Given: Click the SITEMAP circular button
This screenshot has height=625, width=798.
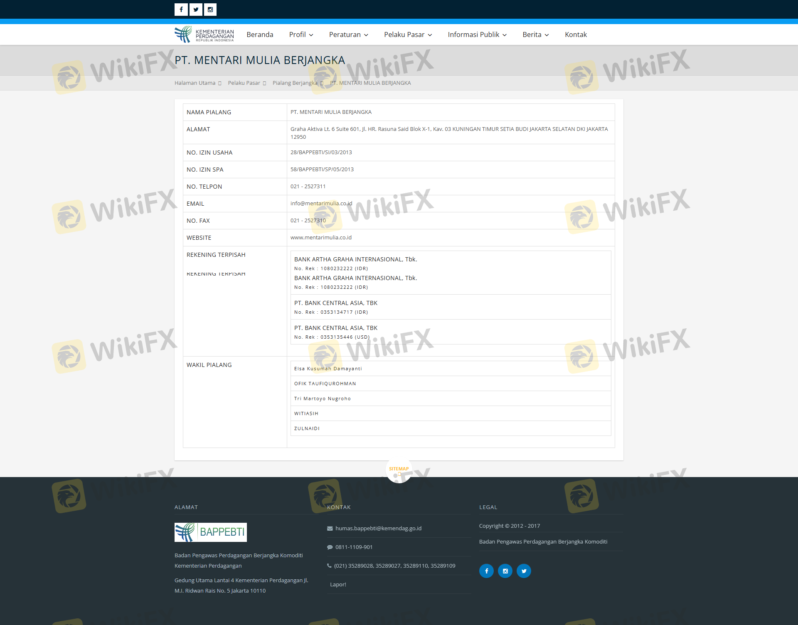Looking at the screenshot, I should (399, 470).
